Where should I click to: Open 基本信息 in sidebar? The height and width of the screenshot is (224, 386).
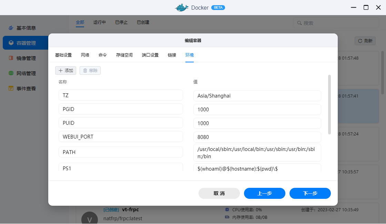coord(26,28)
